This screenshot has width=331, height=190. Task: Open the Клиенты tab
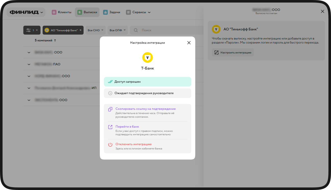[x=61, y=12]
